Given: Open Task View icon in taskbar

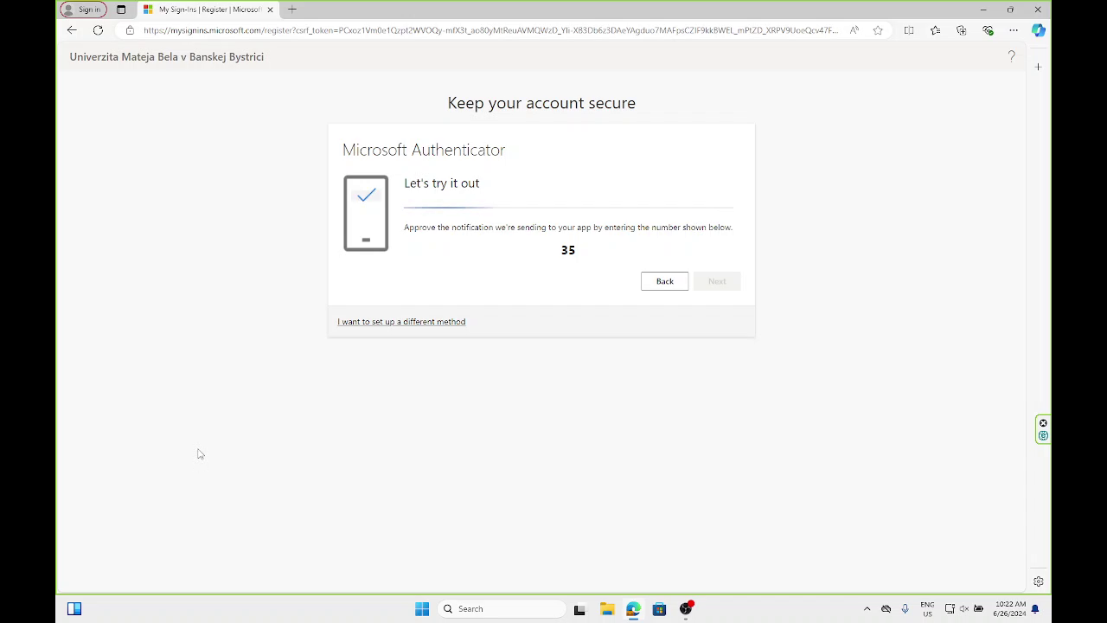Looking at the screenshot, I should [579, 609].
